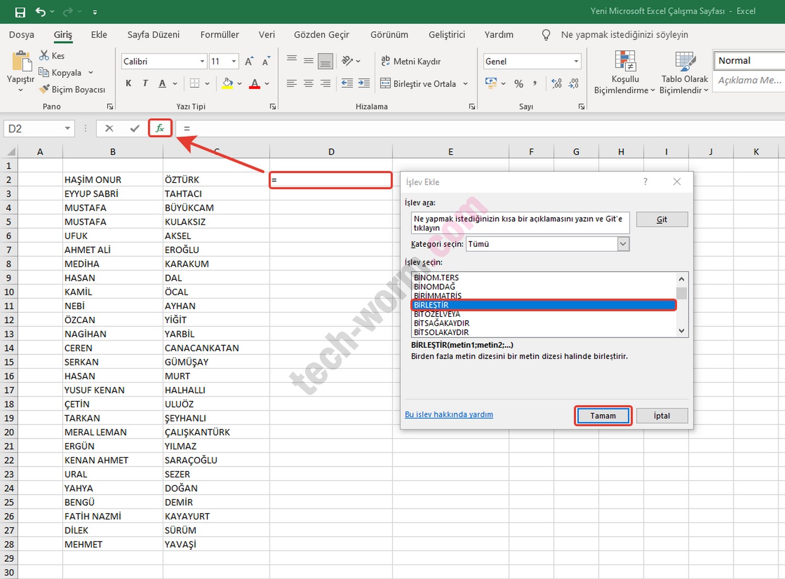Click the percent style icon
This screenshot has width=785, height=579.
point(519,84)
